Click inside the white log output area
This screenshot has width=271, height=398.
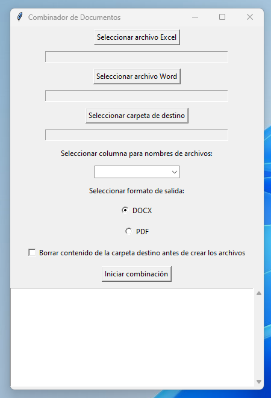pyautogui.click(x=132, y=338)
